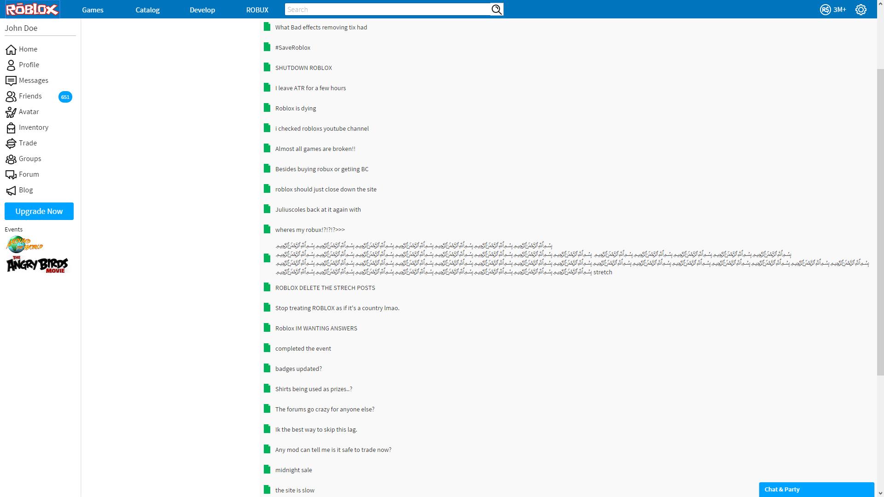Click green post icon beside the site is slow
This screenshot has width=884, height=497.
click(267, 490)
